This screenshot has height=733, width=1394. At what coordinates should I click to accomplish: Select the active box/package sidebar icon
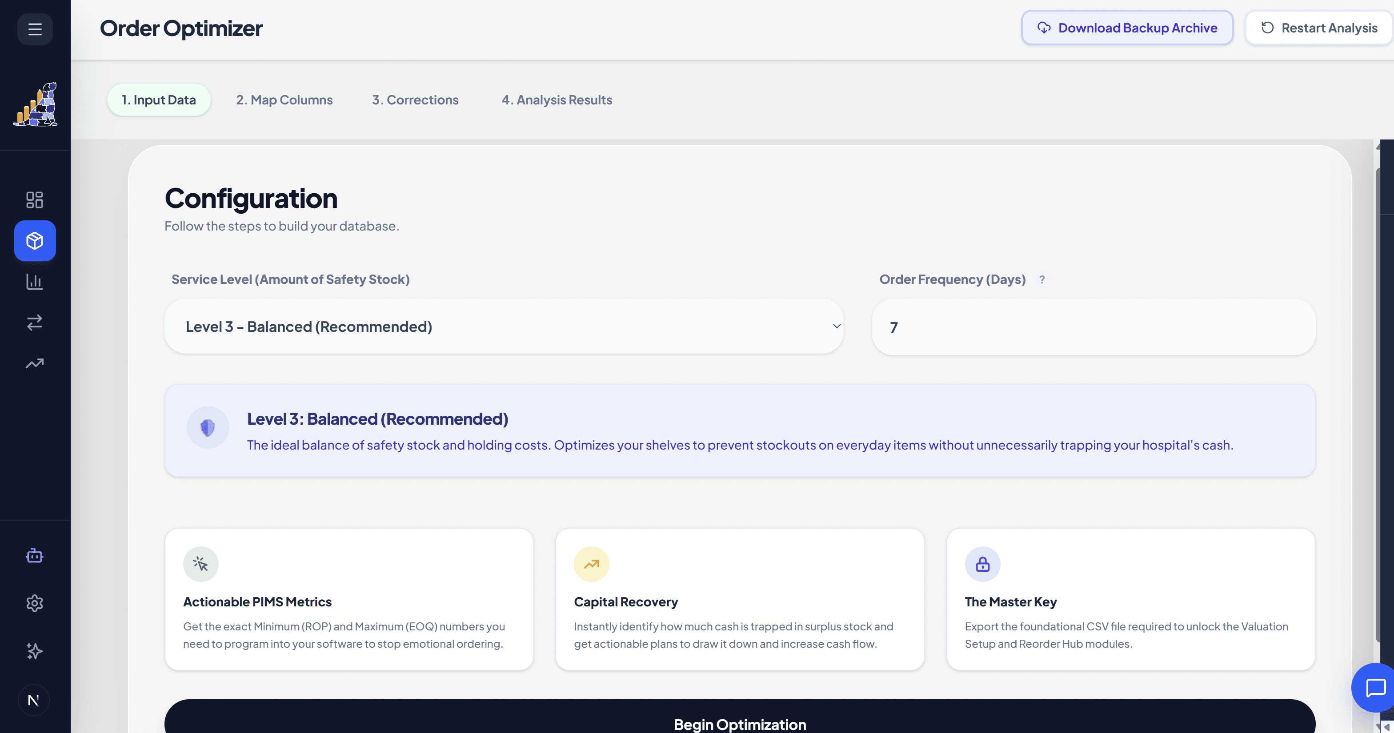click(x=35, y=241)
